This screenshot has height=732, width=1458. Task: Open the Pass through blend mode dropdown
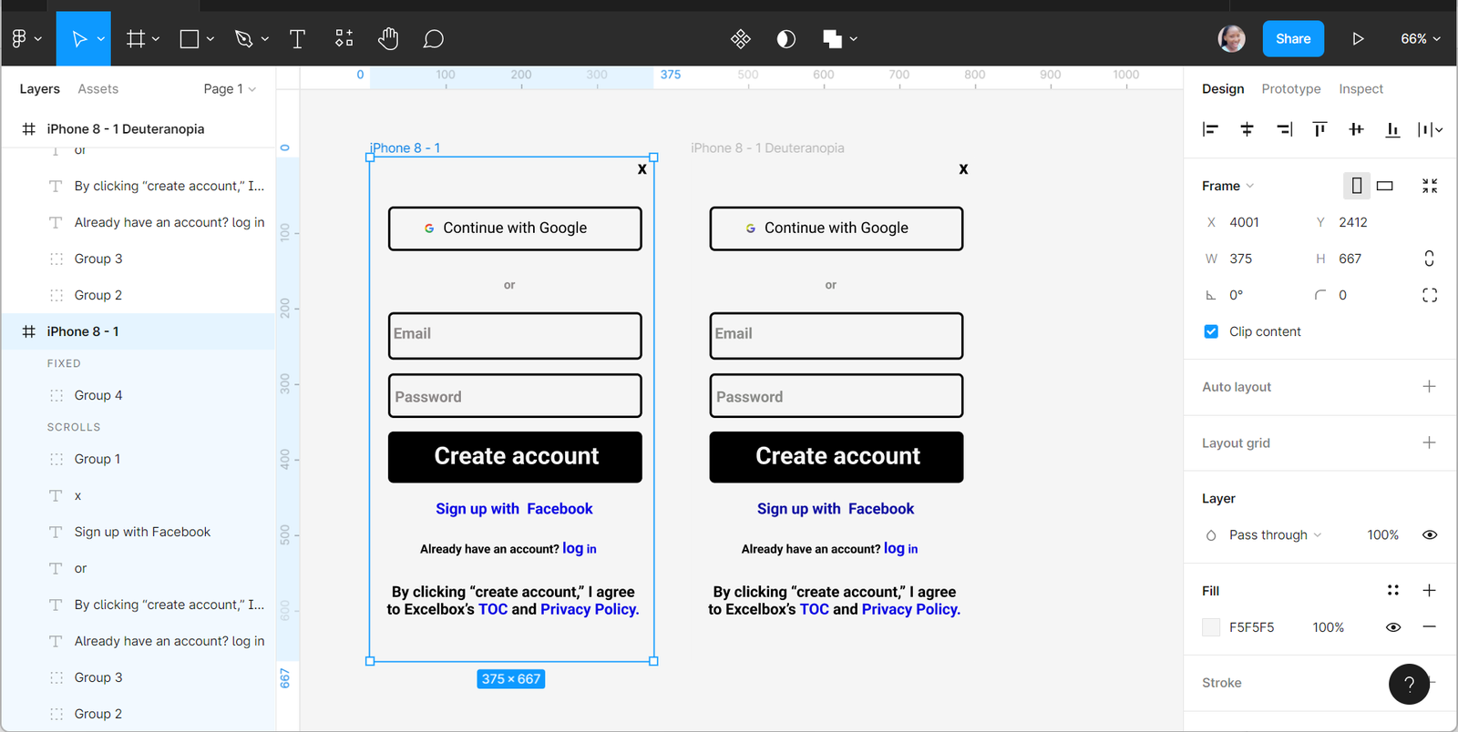tap(1274, 535)
